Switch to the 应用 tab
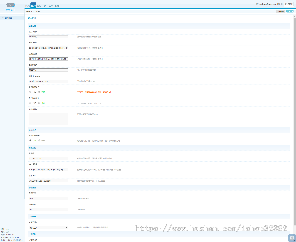Image resolution: width=296 pixels, height=242 pixels. click(x=39, y=6)
